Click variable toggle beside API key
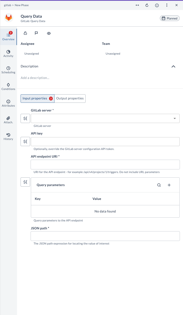The height and width of the screenshot is (315, 183). [x=25, y=141]
